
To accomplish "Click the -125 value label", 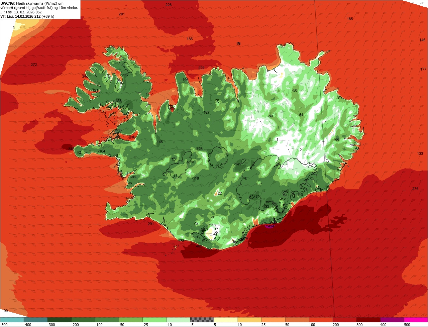I will point(199,149).
